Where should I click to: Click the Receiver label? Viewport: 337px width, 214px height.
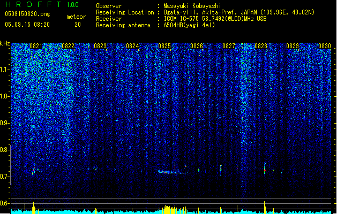(x=109, y=19)
